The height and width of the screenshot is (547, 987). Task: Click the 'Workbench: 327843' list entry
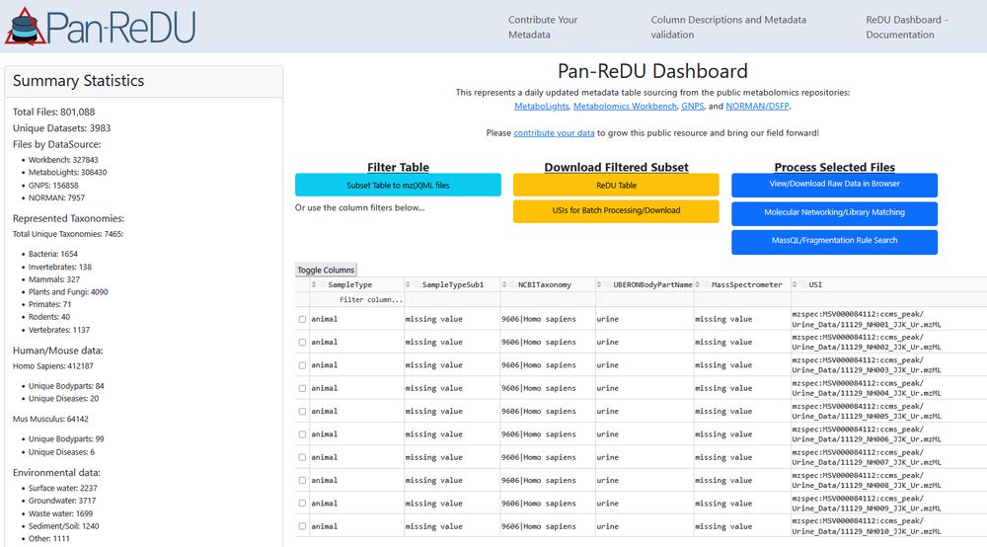(63, 160)
